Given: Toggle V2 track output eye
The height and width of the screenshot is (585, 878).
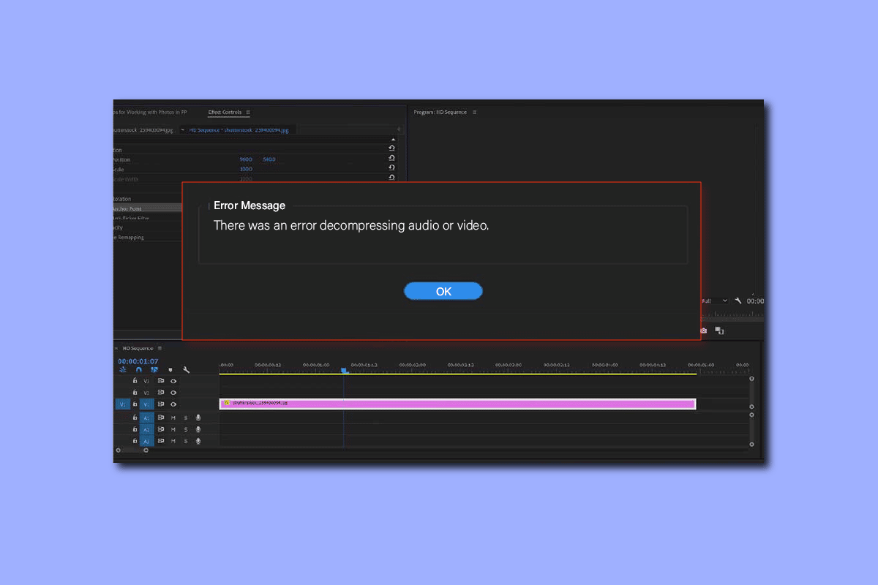Looking at the screenshot, I should click(173, 393).
